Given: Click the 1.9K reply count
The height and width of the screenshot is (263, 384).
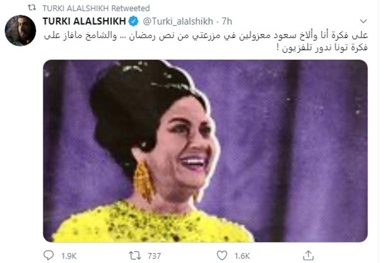Looking at the screenshot, I should (x=69, y=256).
